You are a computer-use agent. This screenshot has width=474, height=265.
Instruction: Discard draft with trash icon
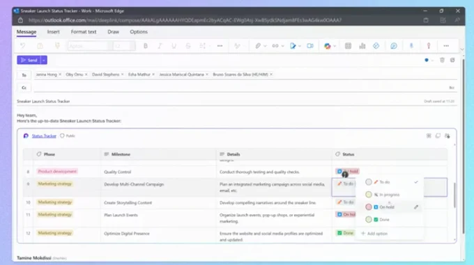pos(442,60)
